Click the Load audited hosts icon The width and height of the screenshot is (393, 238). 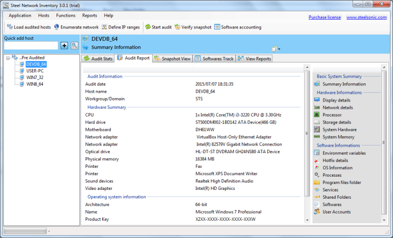tap(10, 27)
